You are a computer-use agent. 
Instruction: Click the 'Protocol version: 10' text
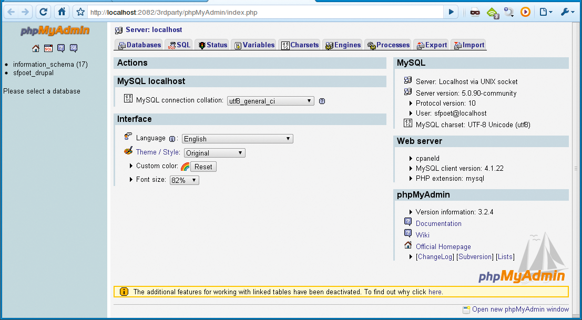pyautogui.click(x=445, y=103)
